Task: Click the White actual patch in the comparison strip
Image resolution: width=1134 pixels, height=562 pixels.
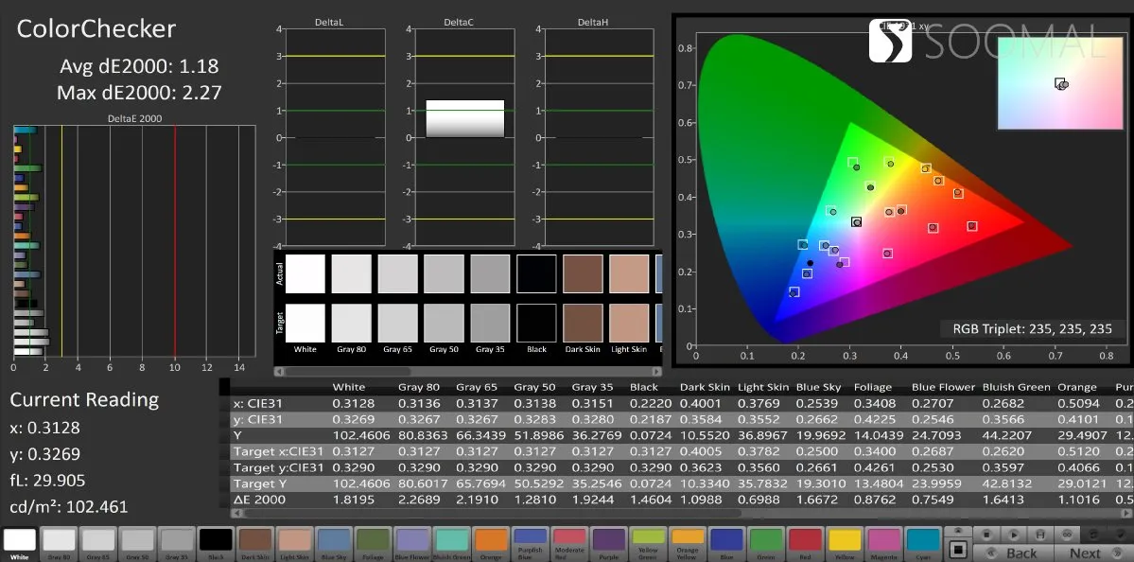Action: point(305,273)
